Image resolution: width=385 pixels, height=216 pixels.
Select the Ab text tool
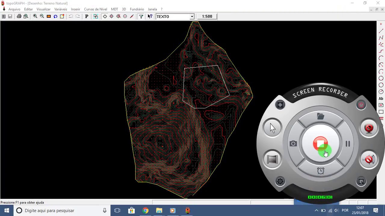pos(381,98)
